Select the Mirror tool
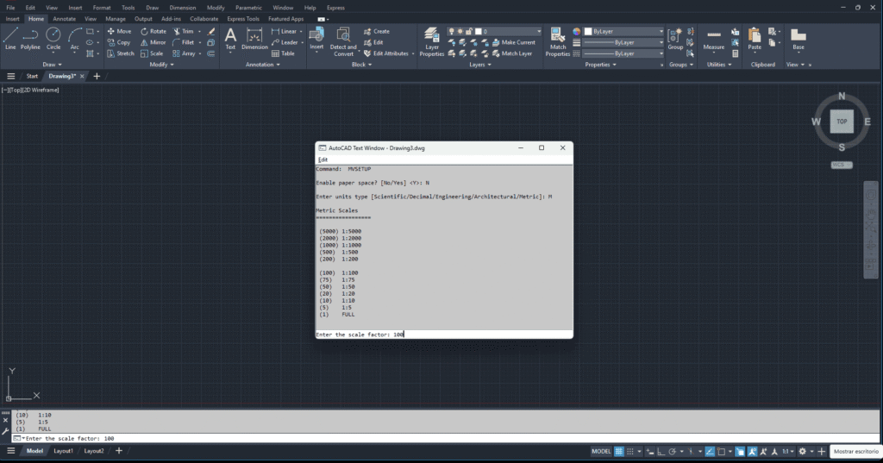Screen dimensions: 883x463 (153, 42)
